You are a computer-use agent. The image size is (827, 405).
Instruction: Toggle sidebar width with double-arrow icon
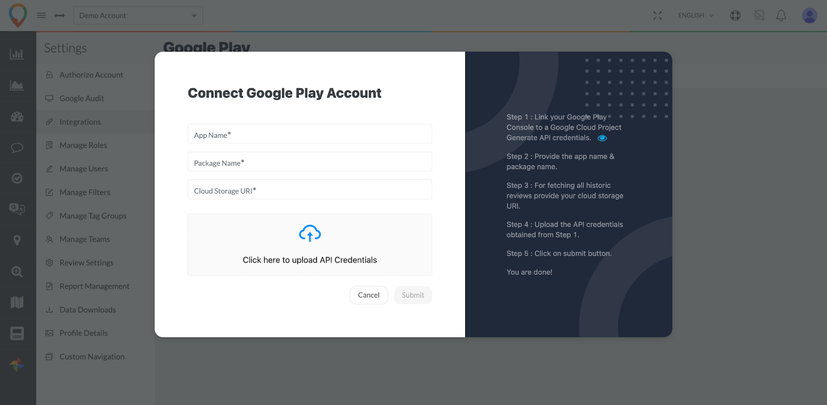click(x=59, y=15)
